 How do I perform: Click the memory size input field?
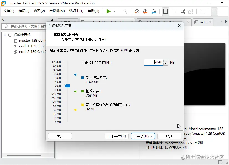click(154, 62)
